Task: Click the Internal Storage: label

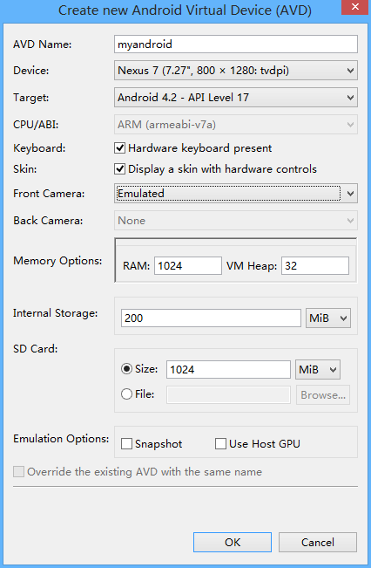Action: pyautogui.click(x=56, y=313)
